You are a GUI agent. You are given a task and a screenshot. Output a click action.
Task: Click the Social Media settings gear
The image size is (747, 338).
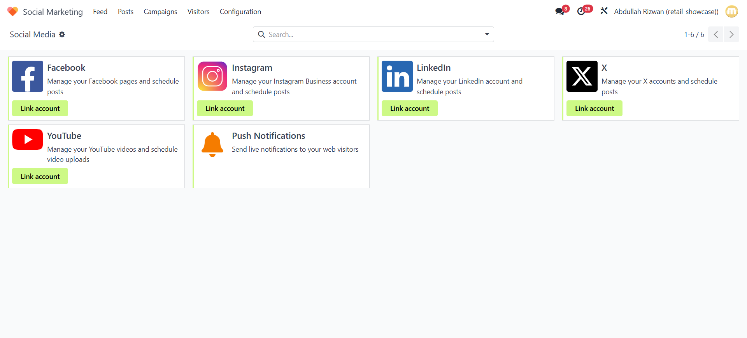point(62,35)
